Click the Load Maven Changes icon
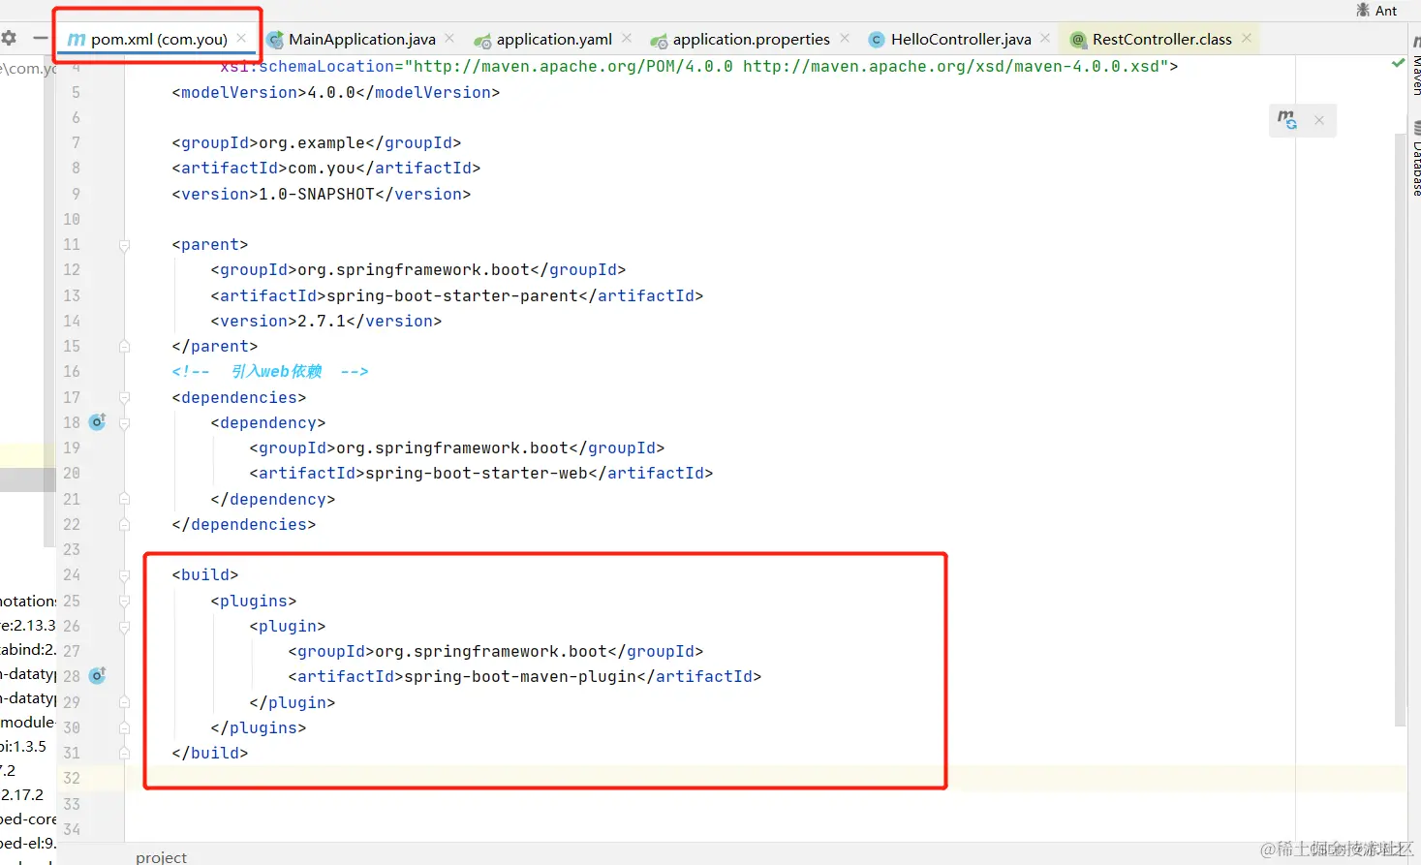This screenshot has height=865, width=1421. click(x=1286, y=120)
